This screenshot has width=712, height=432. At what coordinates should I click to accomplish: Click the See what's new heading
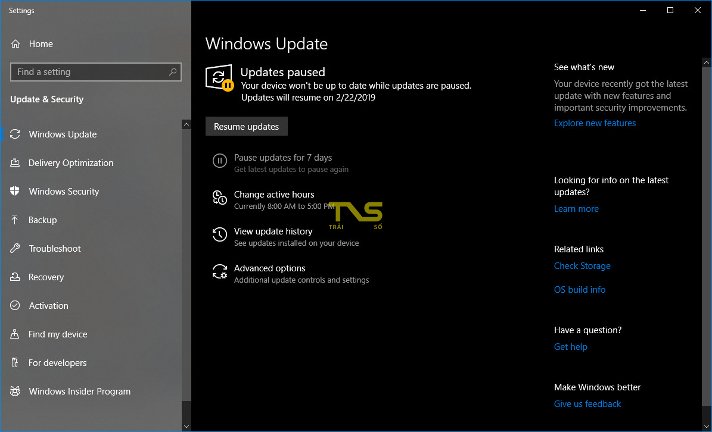tap(584, 67)
